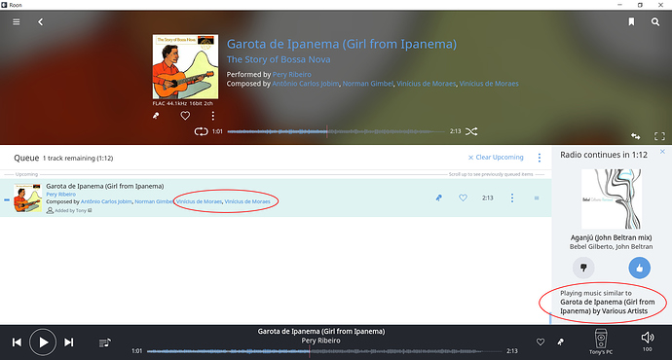The height and width of the screenshot is (360, 672).
Task: Seek in the header waveform progress bar
Action: click(x=336, y=131)
